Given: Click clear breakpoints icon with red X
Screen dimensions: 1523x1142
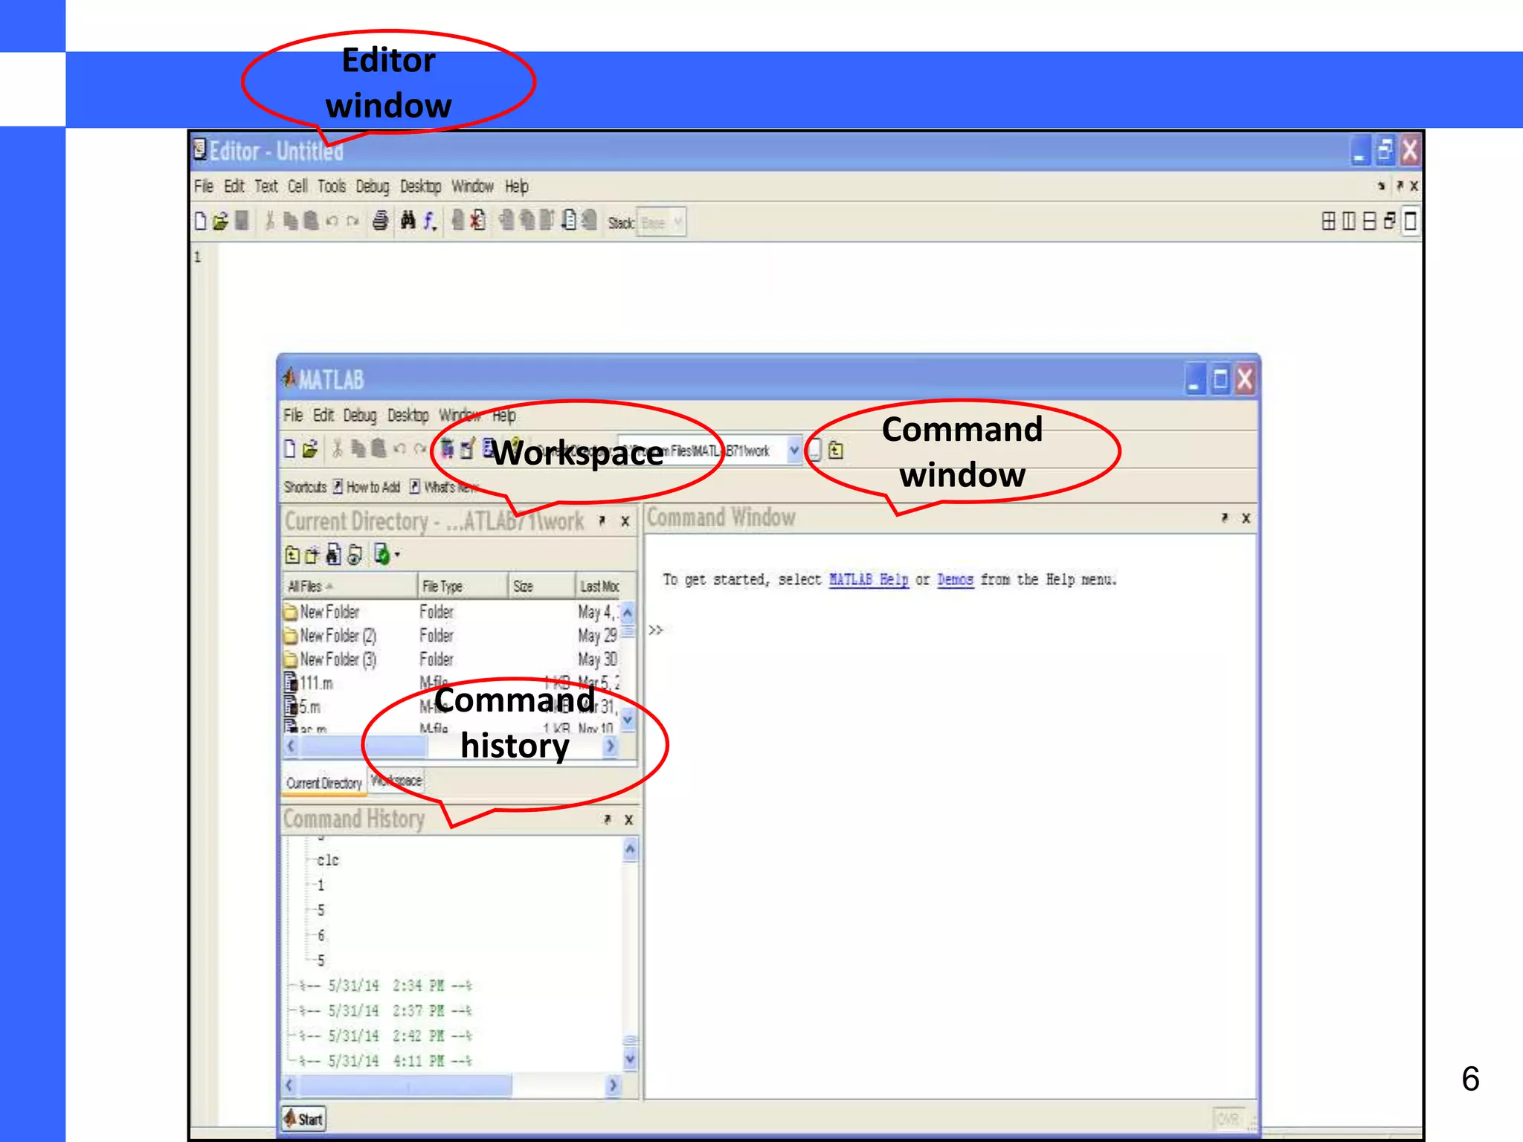Looking at the screenshot, I should click(x=477, y=221).
